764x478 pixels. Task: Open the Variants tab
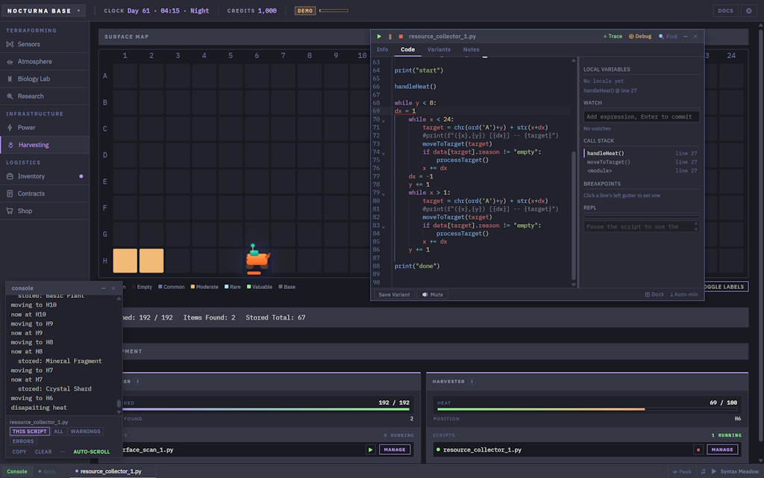pyautogui.click(x=439, y=50)
